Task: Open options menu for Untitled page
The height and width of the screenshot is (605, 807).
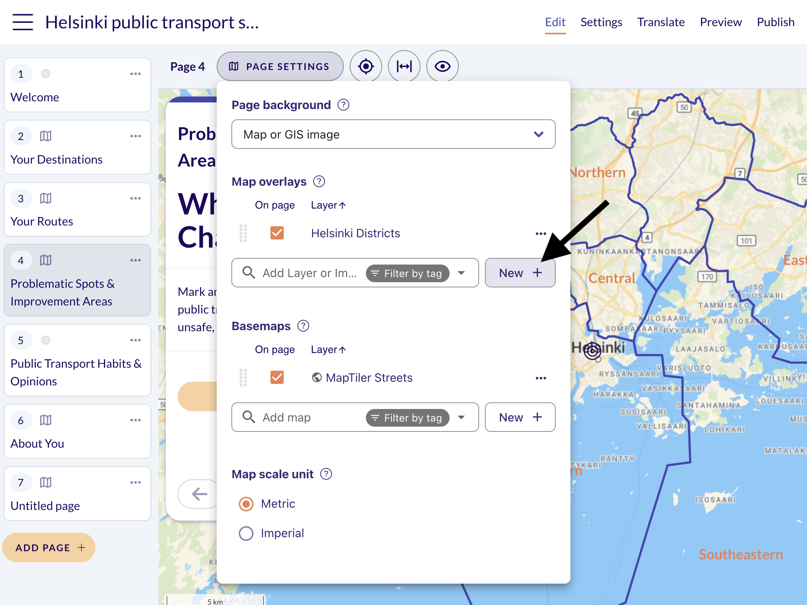Action: 135,482
